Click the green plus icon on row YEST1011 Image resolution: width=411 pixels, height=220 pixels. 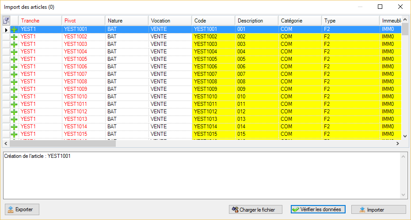(14, 104)
